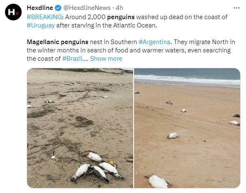Expand the tweet with Show more
The height and width of the screenshot is (193, 246).
[x=106, y=59]
